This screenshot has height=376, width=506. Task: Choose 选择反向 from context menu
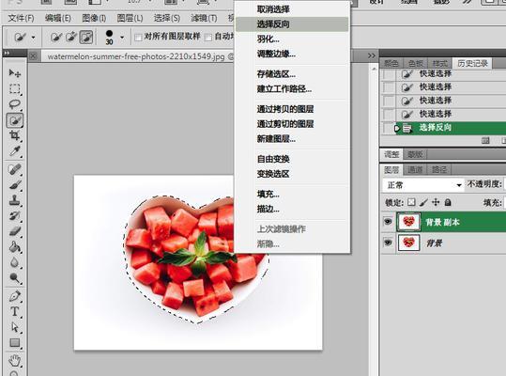pos(292,24)
